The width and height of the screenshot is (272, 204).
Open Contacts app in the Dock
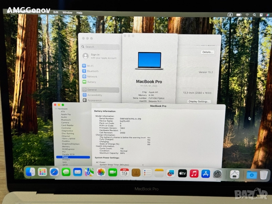pyautogui.click(x=136, y=173)
